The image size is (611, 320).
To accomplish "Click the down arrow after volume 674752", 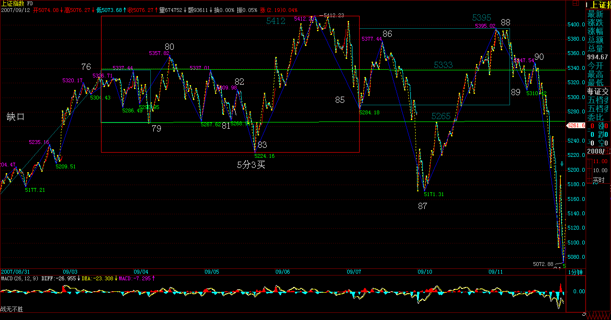I will (184, 10).
